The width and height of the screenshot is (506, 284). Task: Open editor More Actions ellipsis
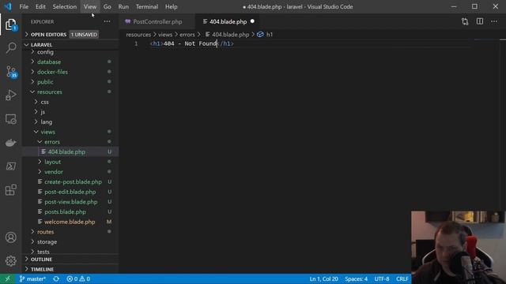tap(494, 21)
